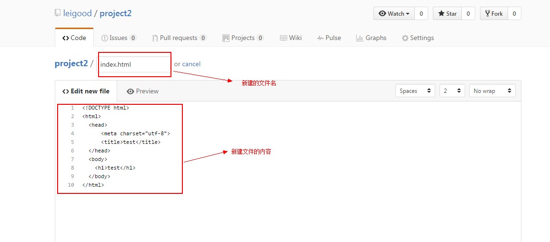Click code brackets icon on Code tab
Viewport: 550px width, 242px height.
tap(66, 38)
